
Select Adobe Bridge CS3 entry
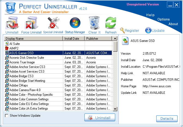58,76
